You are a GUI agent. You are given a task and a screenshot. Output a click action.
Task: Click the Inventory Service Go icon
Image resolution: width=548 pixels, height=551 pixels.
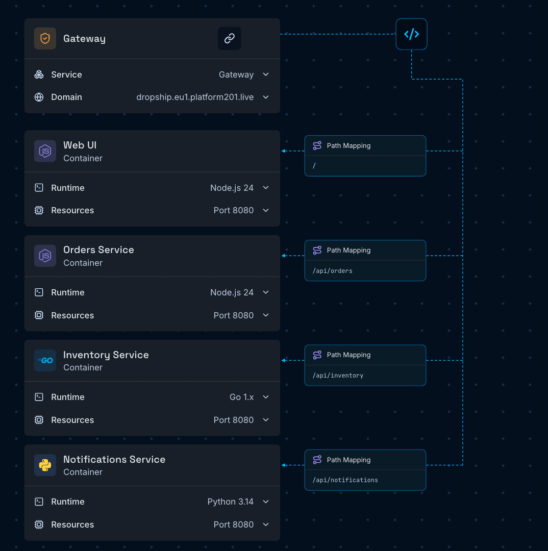click(x=45, y=361)
